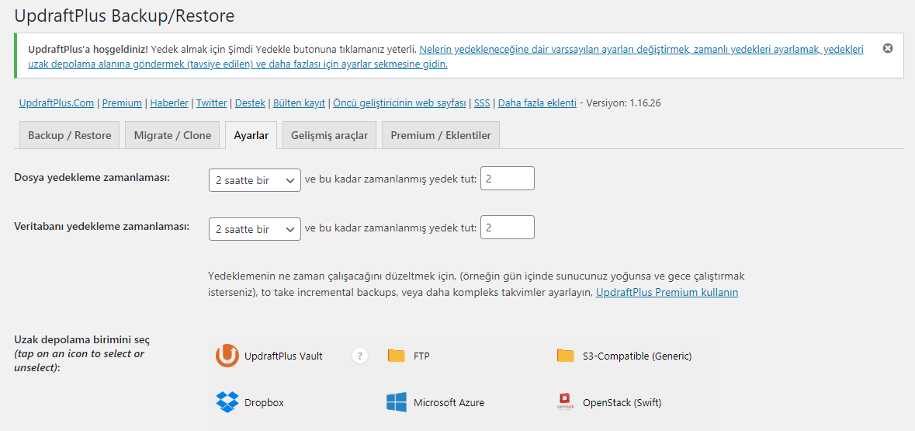The image size is (915, 431).
Task: Select the UpdraftPlus Backup/Restore page heading
Action: (x=124, y=16)
